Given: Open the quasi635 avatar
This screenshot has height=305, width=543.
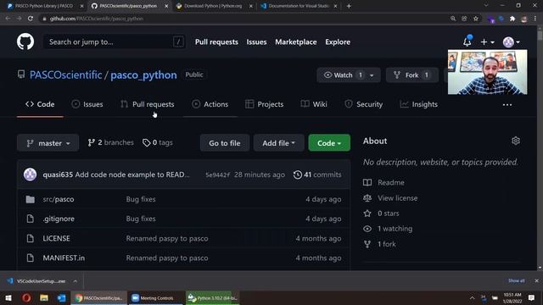Looking at the screenshot, I should [x=31, y=175].
